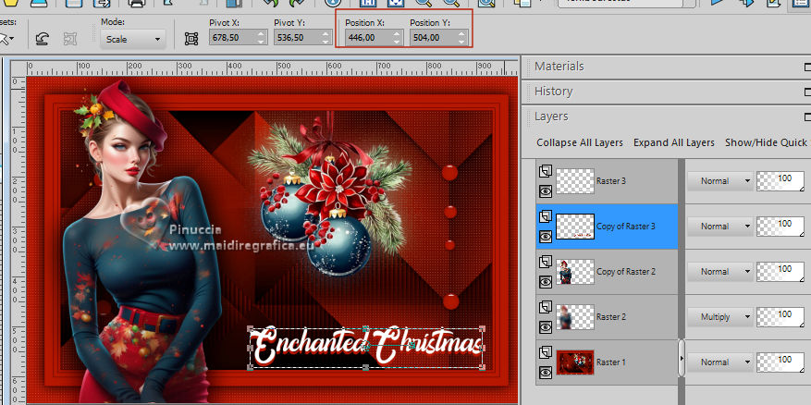811x405 pixels.
Task: Hide the Raster 3 layer via eye icon
Action: click(x=546, y=191)
